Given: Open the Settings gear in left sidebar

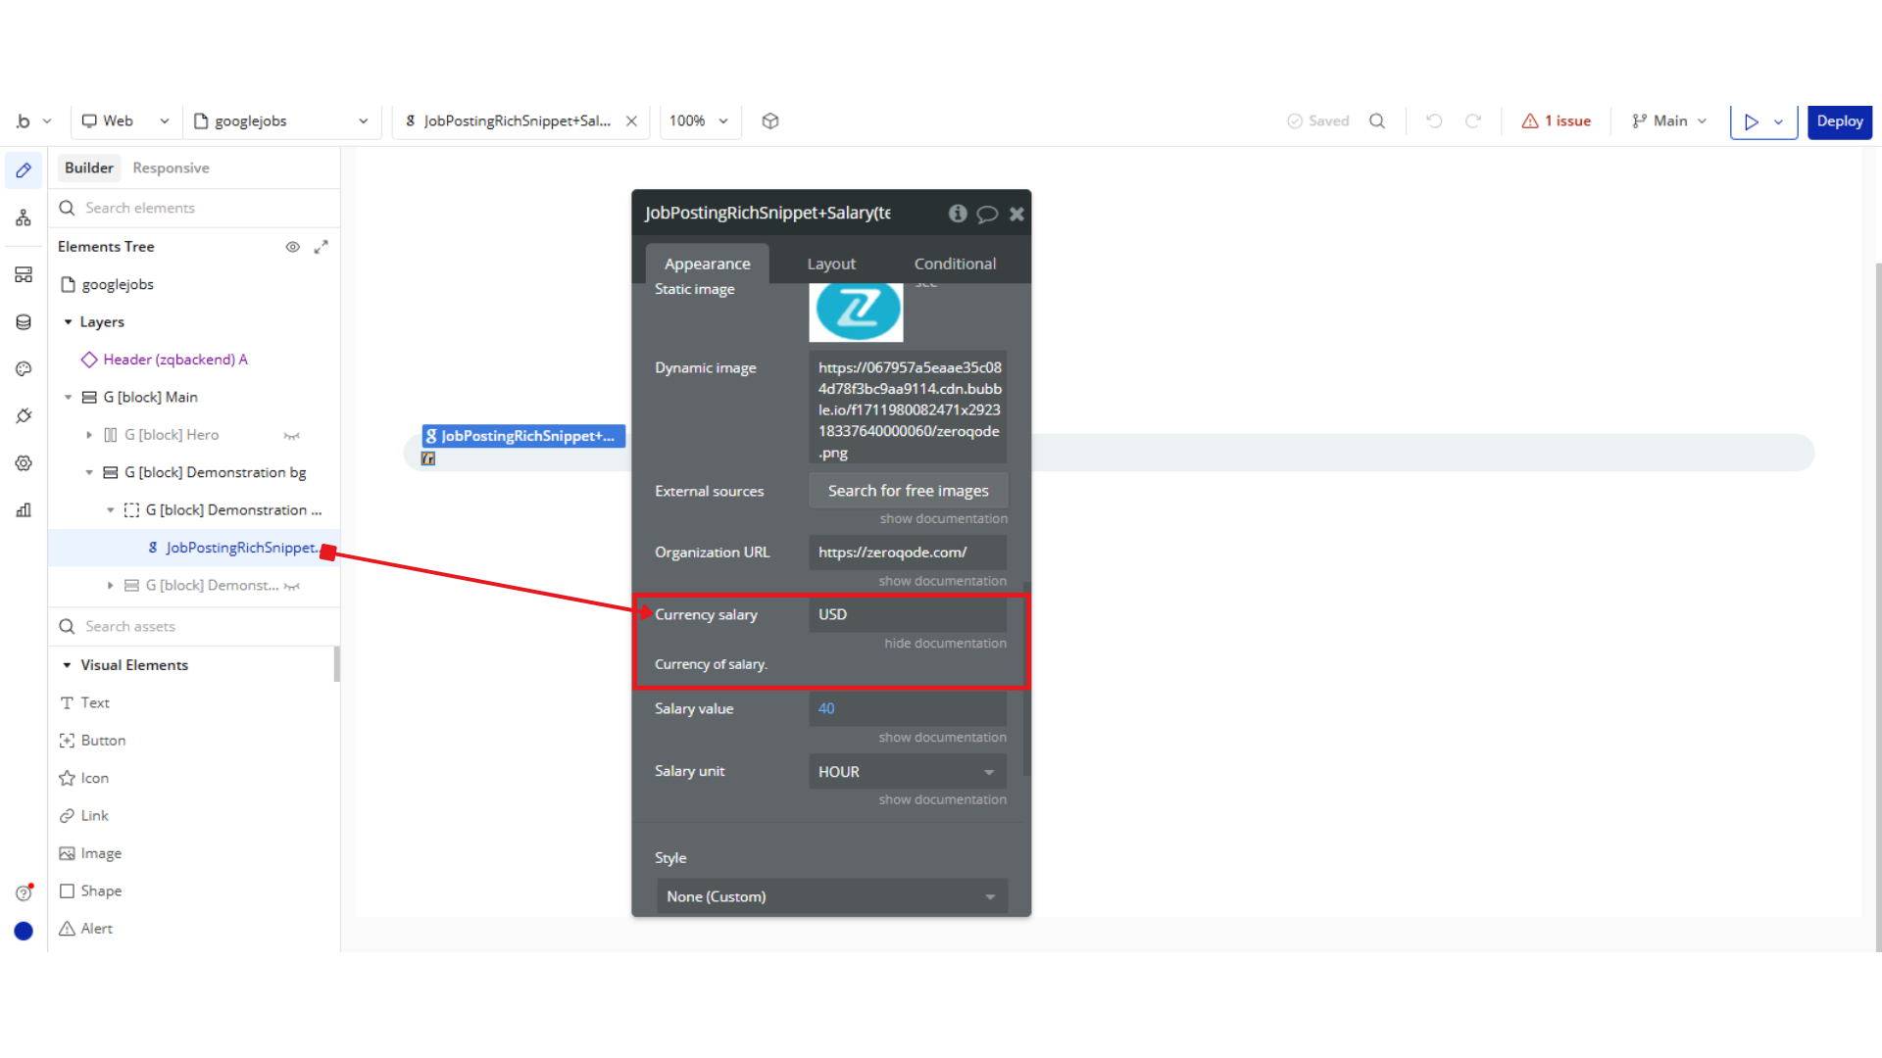Looking at the screenshot, I should 24,463.
